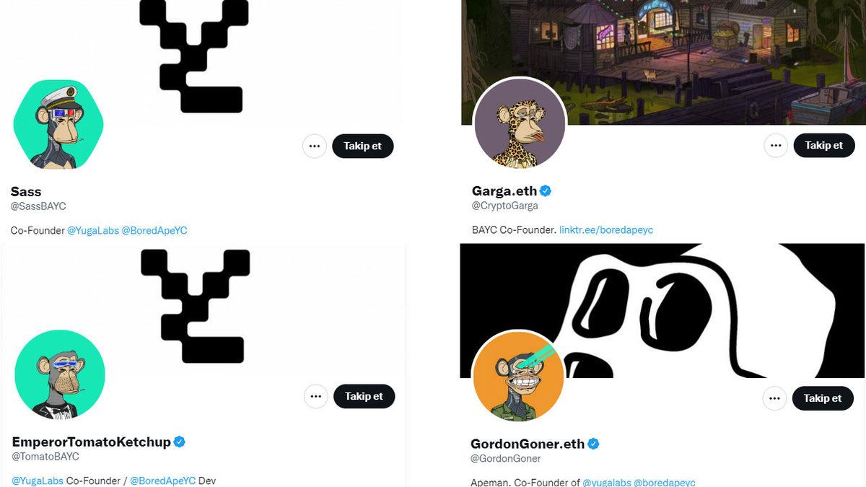View Garga.eth's leopard ape profile picture
This screenshot has width=866, height=487.
[x=520, y=123]
